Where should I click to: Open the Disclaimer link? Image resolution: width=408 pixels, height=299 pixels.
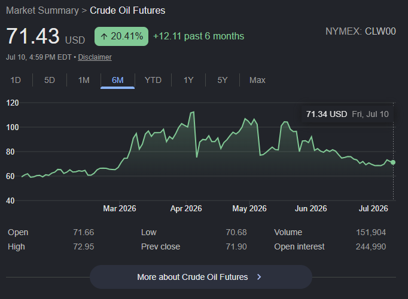point(95,57)
